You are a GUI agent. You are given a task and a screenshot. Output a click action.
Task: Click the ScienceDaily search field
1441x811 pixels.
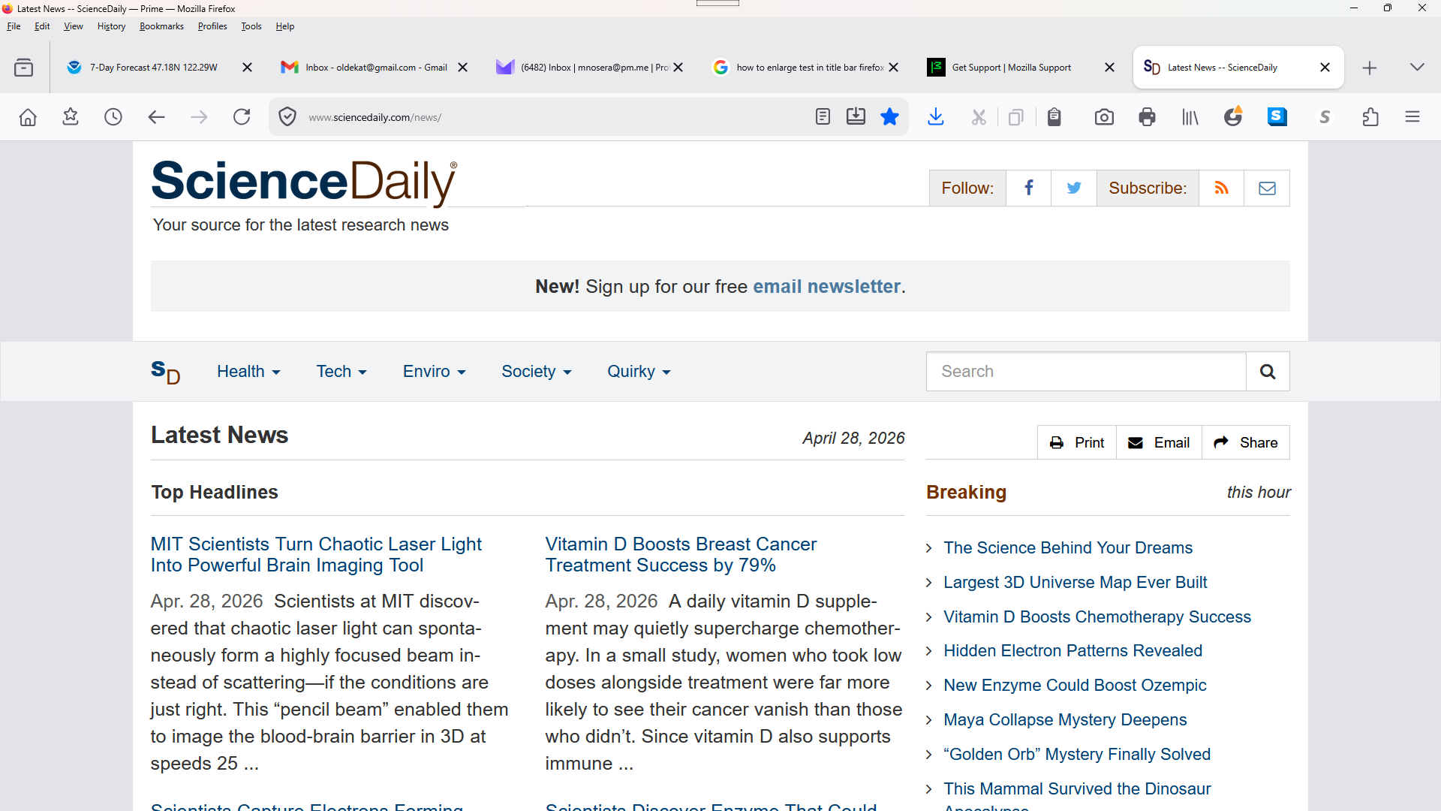pyautogui.click(x=1086, y=372)
